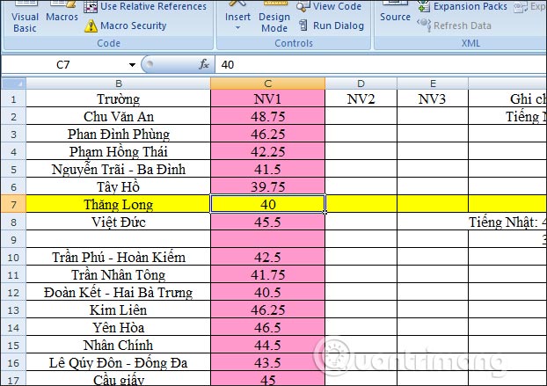Select column C header
Viewport: 547px width, 386px height.
268,84
